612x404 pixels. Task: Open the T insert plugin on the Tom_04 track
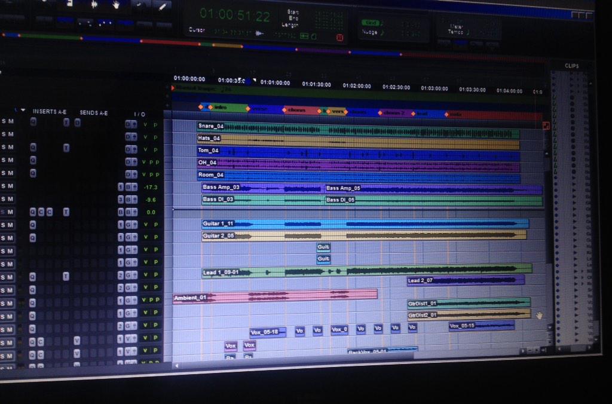coord(66,147)
